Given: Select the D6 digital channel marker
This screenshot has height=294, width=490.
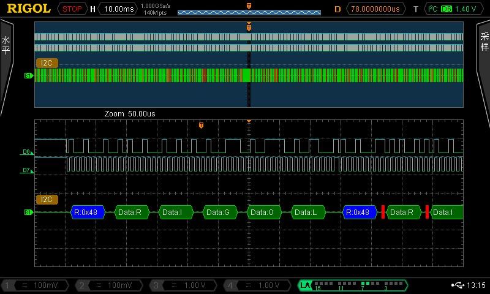Looking at the screenshot, I should tap(26, 152).
